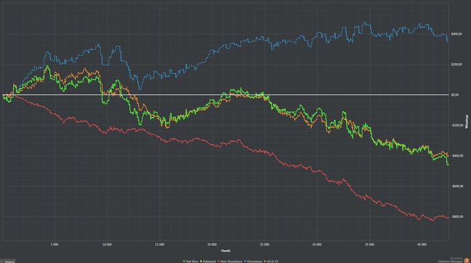The image size is (471, 263).
Task: Click the 5 000 hands axis label
Action: click(55, 245)
